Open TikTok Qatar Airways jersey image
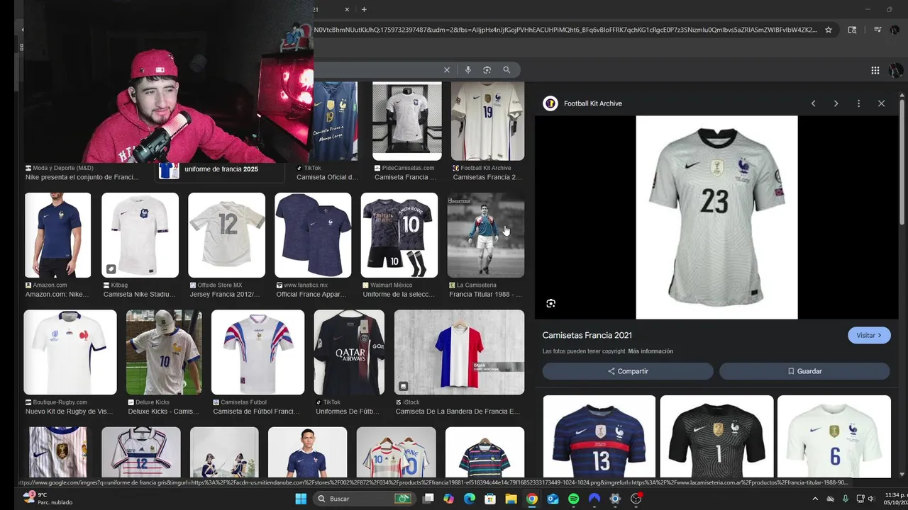Viewport: 908px width, 510px height. click(349, 352)
